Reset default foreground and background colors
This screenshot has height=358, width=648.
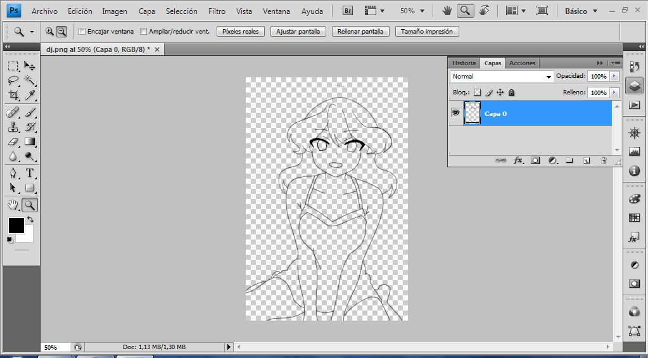coord(10,240)
